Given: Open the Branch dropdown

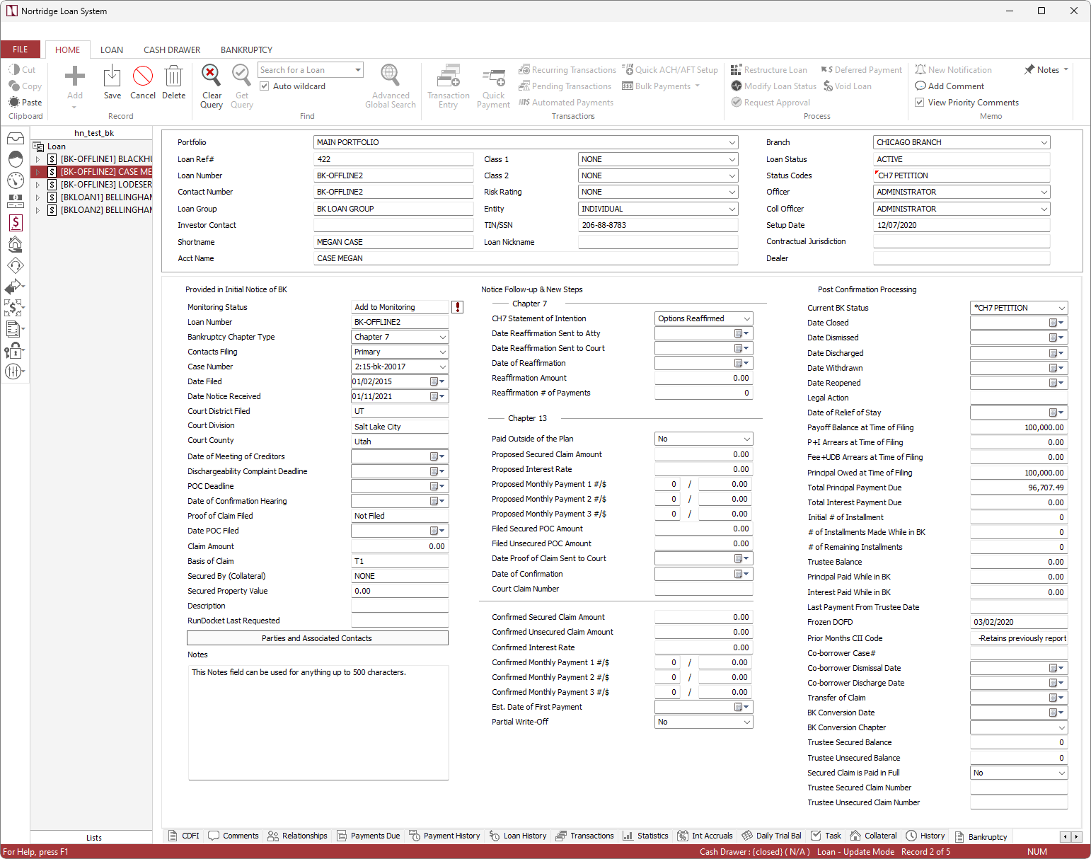Looking at the screenshot, I should tap(1044, 142).
